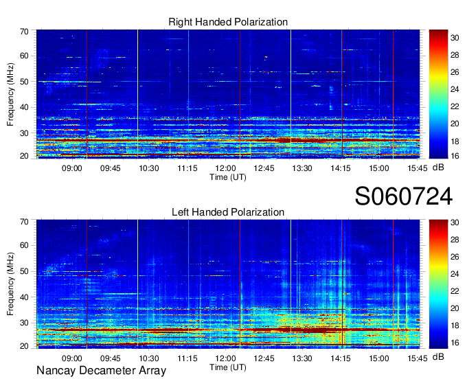Viewport: 467px width, 379px height.
Task: Click 22 dB value on Left Handed color bar
Action: click(455, 291)
